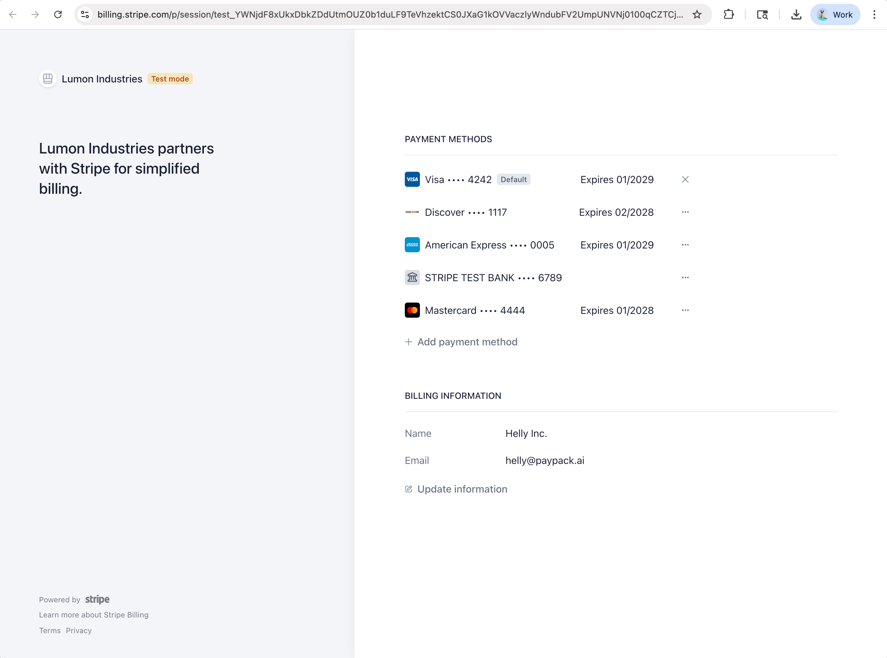Click the bank icon beside STRIPE TEST BANK
The width and height of the screenshot is (887, 658).
click(412, 277)
